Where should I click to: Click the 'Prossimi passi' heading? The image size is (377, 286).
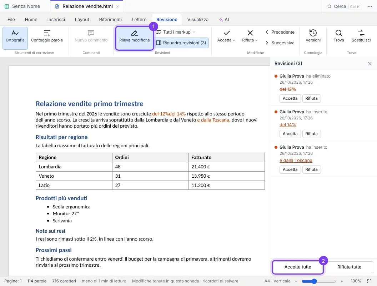point(54,250)
